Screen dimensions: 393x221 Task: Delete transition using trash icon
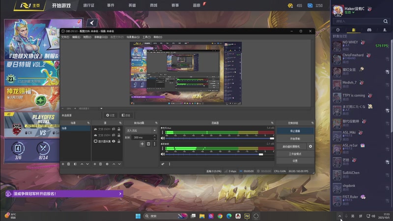pyautogui.click(x=149, y=144)
